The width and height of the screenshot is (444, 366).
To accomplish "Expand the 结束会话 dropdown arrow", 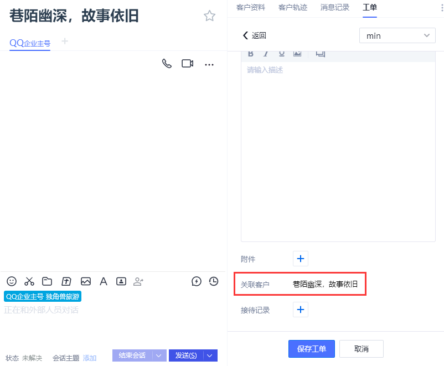I will tap(159, 355).
